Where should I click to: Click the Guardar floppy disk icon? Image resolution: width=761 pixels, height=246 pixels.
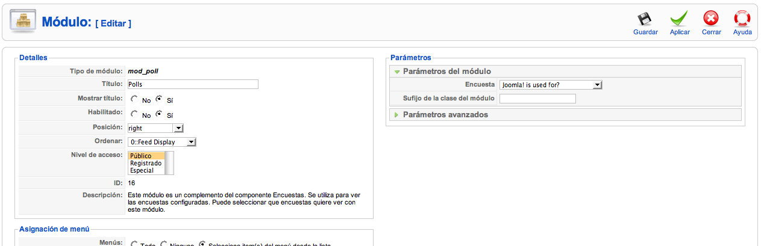[x=645, y=19]
